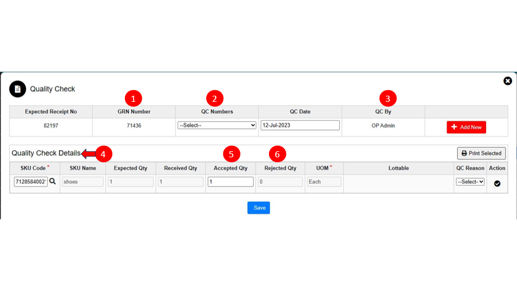Image resolution: width=517 pixels, height=291 pixels.
Task: Click the red circle marker numbered 5
Action: click(x=232, y=153)
